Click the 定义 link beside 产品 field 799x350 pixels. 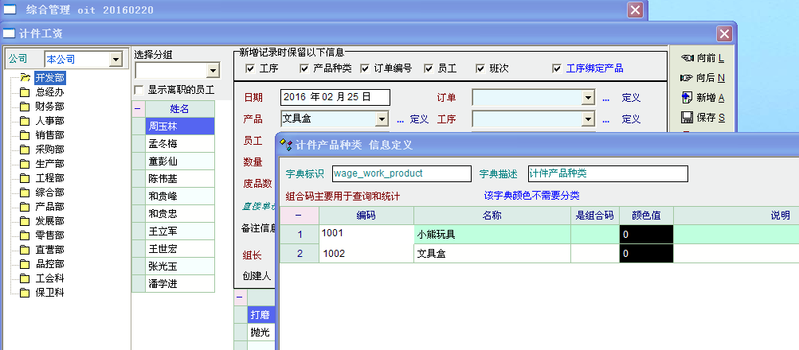419,119
